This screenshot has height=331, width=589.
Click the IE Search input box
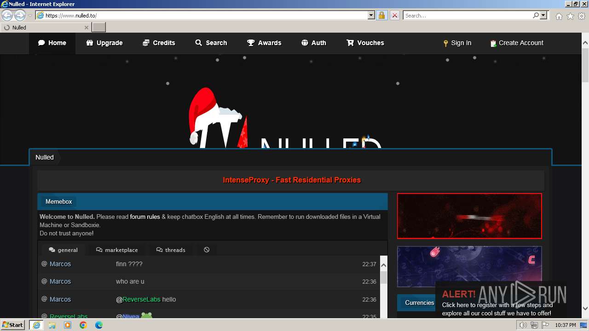[468, 15]
